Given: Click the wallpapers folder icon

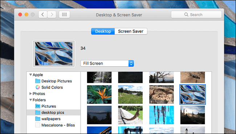Looking at the screenshot, I should pos(38,119).
